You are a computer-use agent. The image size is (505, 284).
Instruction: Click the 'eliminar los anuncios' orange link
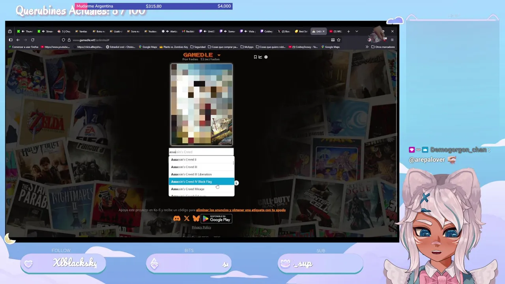241,210
